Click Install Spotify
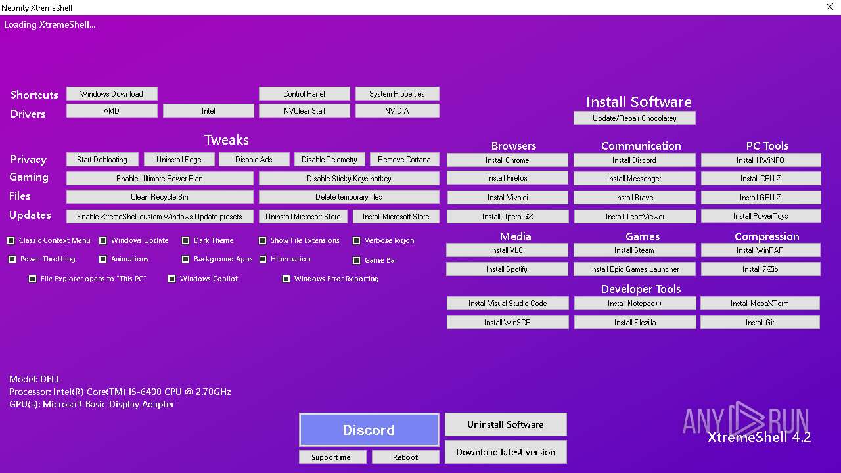Image resolution: width=841 pixels, height=473 pixels. (x=507, y=269)
